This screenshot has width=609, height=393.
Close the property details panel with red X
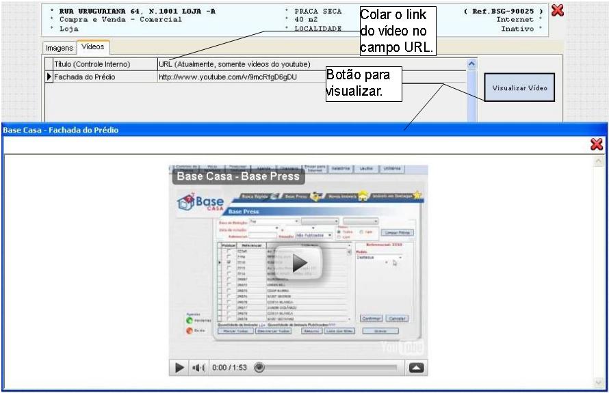[x=557, y=12]
